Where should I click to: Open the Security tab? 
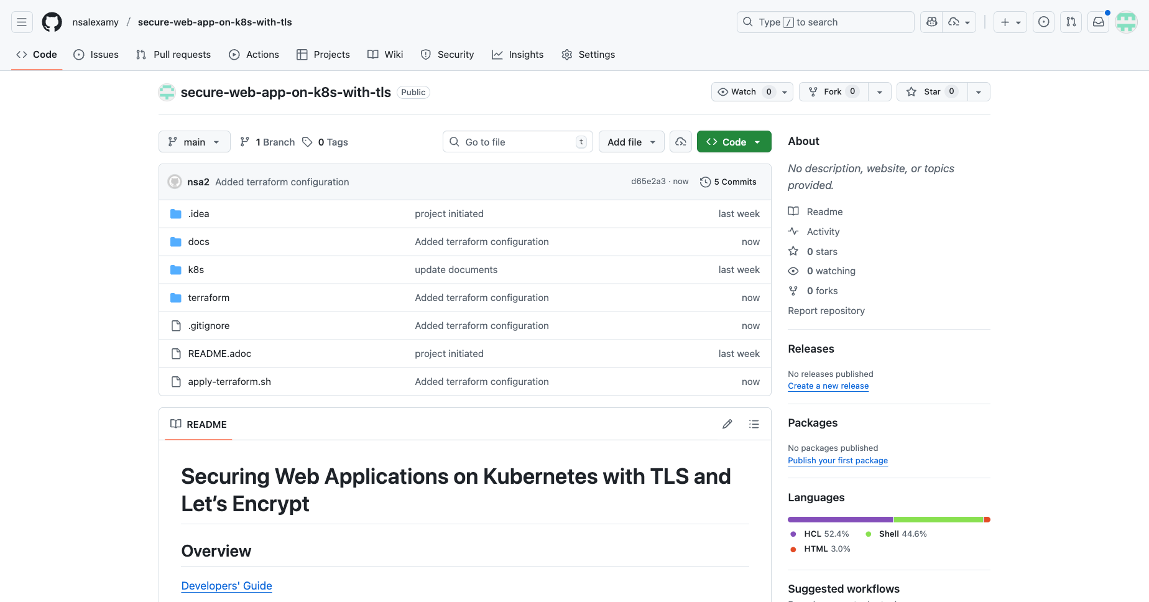(x=447, y=55)
